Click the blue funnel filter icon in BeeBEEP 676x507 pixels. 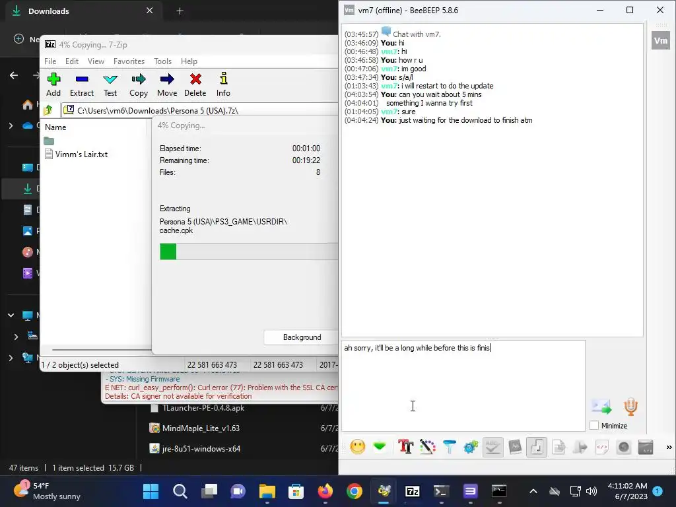pyautogui.click(x=449, y=447)
